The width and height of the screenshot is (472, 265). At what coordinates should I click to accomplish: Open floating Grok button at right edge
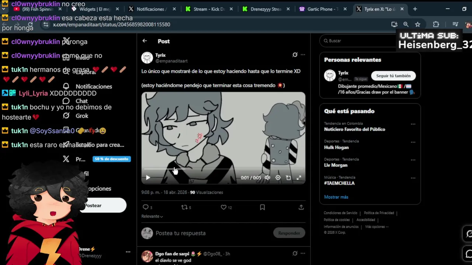pos(469,234)
